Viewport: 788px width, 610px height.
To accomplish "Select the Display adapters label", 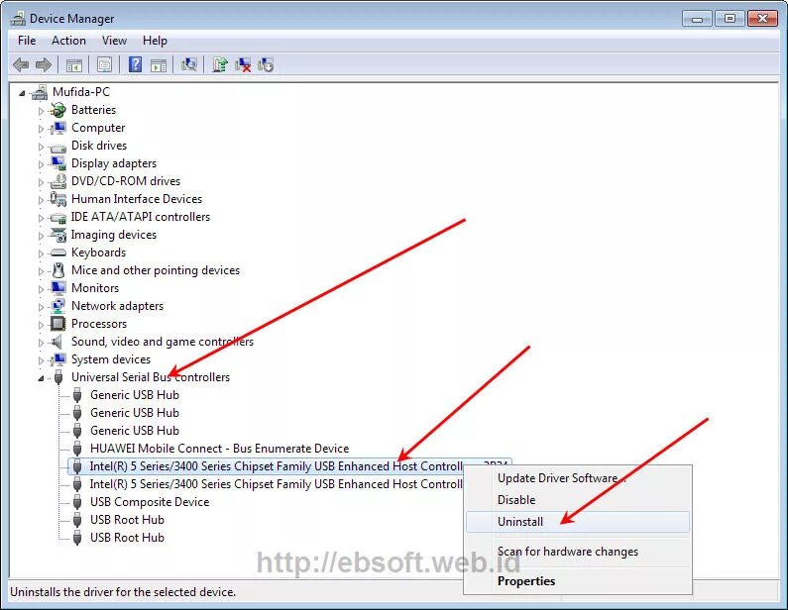I will (x=114, y=163).
